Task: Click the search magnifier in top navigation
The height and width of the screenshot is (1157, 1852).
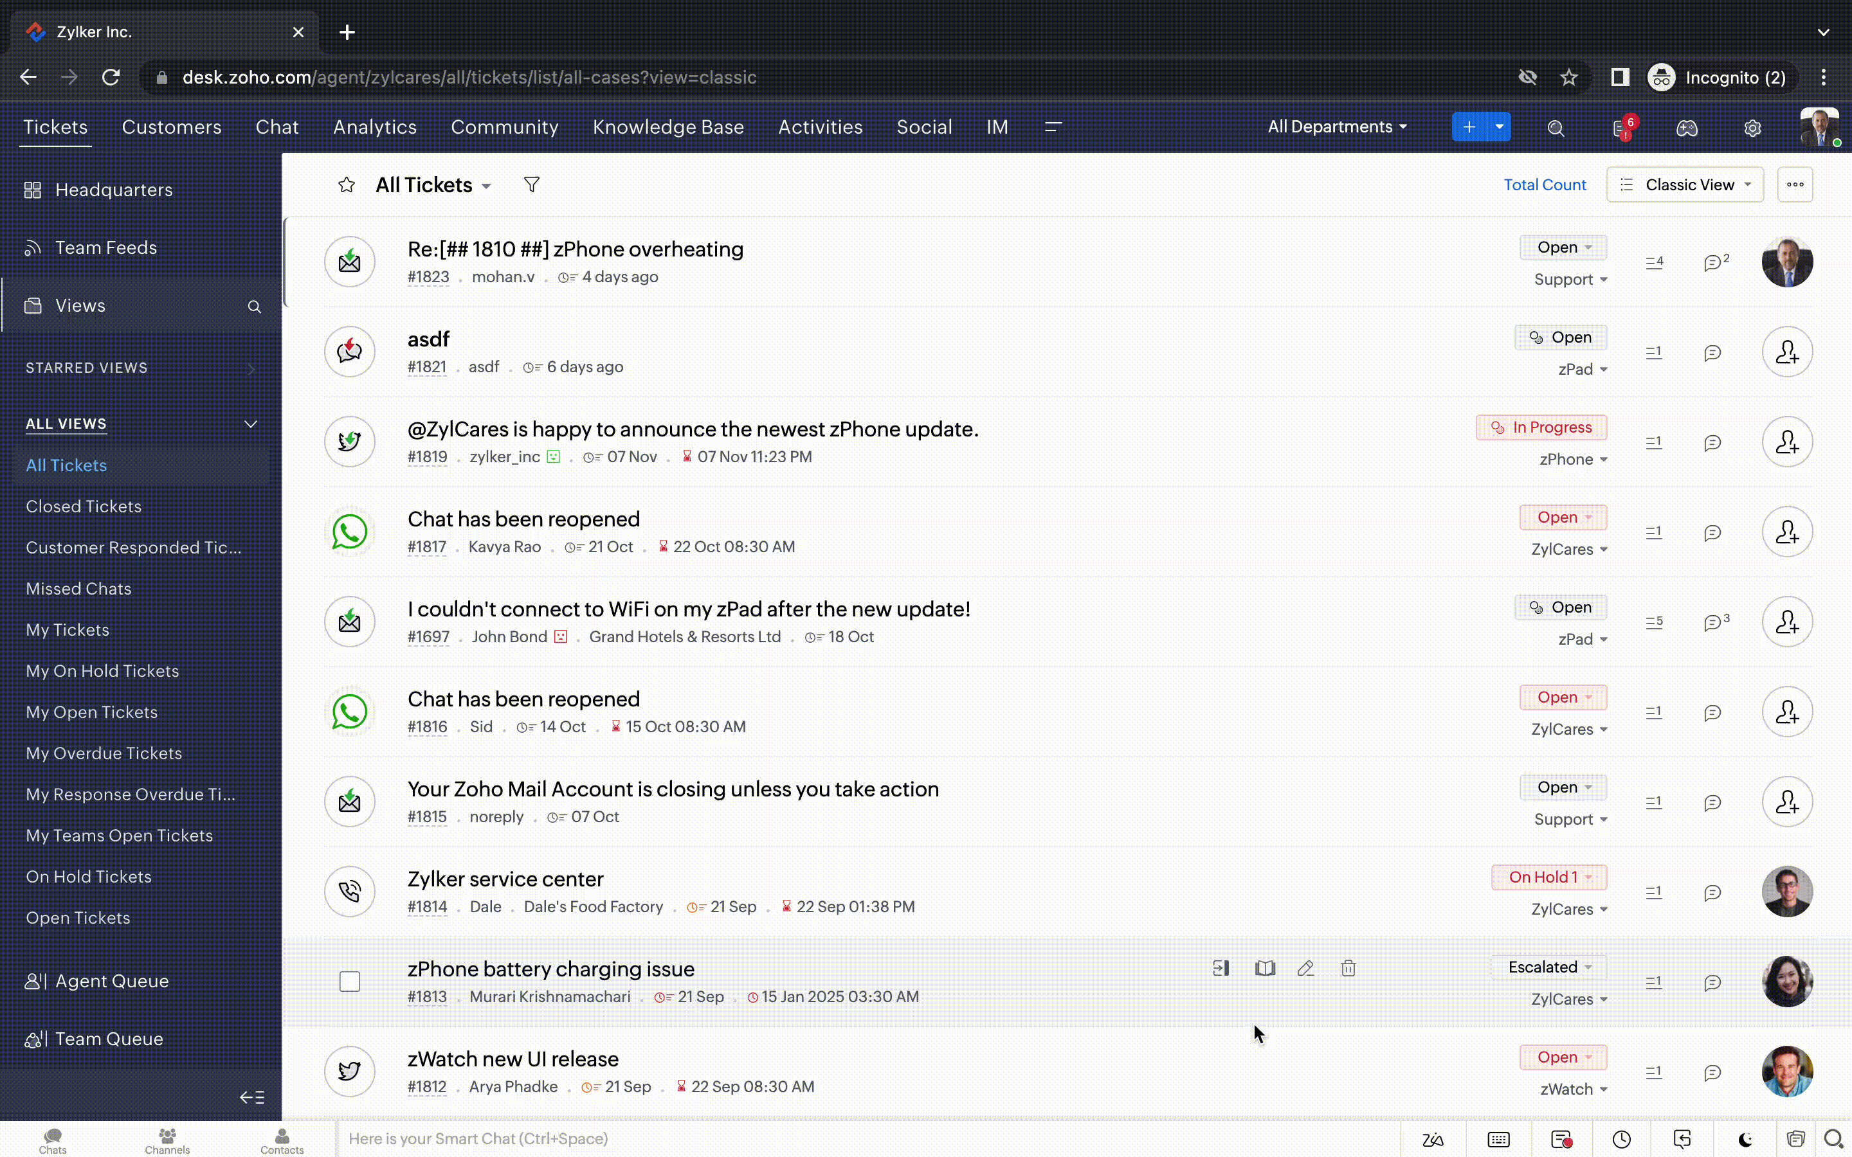Action: pyautogui.click(x=1555, y=129)
